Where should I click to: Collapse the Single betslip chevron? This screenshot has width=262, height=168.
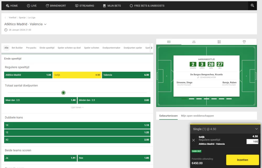256,129
